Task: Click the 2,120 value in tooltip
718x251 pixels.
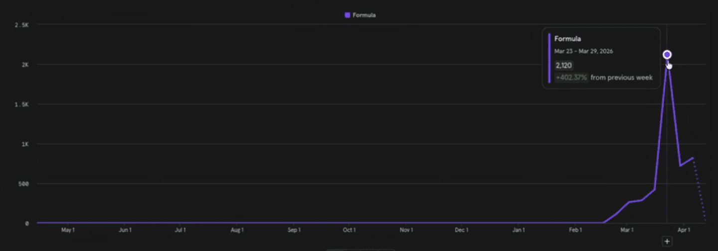Action: pos(564,65)
